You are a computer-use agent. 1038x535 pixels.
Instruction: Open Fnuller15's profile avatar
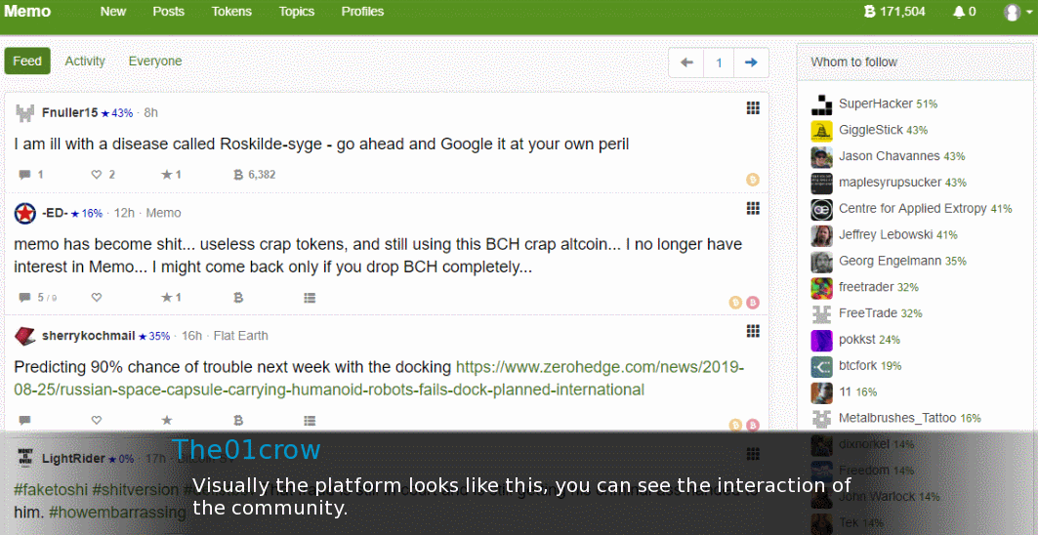pyautogui.click(x=24, y=113)
